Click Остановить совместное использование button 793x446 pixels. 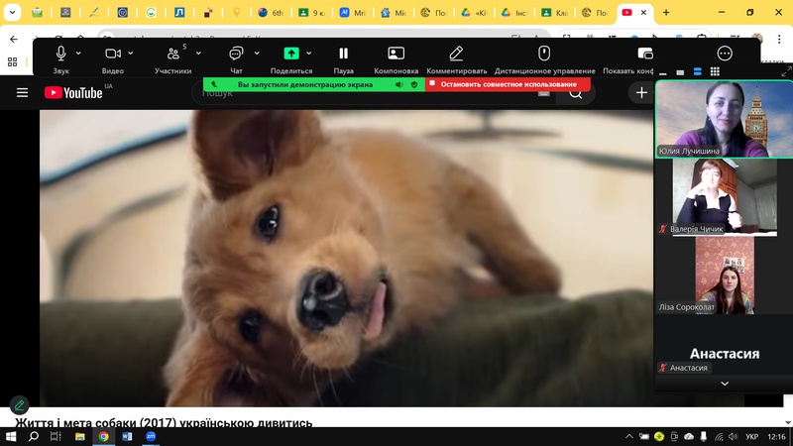click(509, 84)
